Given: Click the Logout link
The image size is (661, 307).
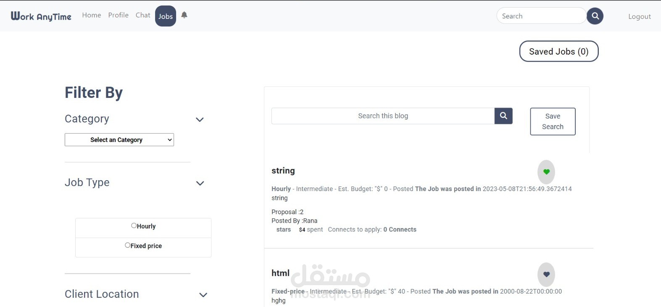Looking at the screenshot, I should pyautogui.click(x=640, y=16).
